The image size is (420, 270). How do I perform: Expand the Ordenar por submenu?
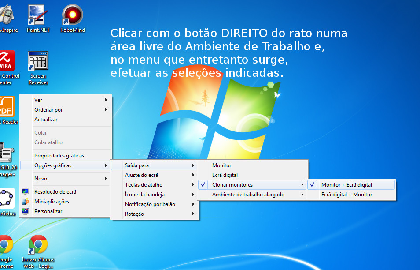click(x=48, y=109)
